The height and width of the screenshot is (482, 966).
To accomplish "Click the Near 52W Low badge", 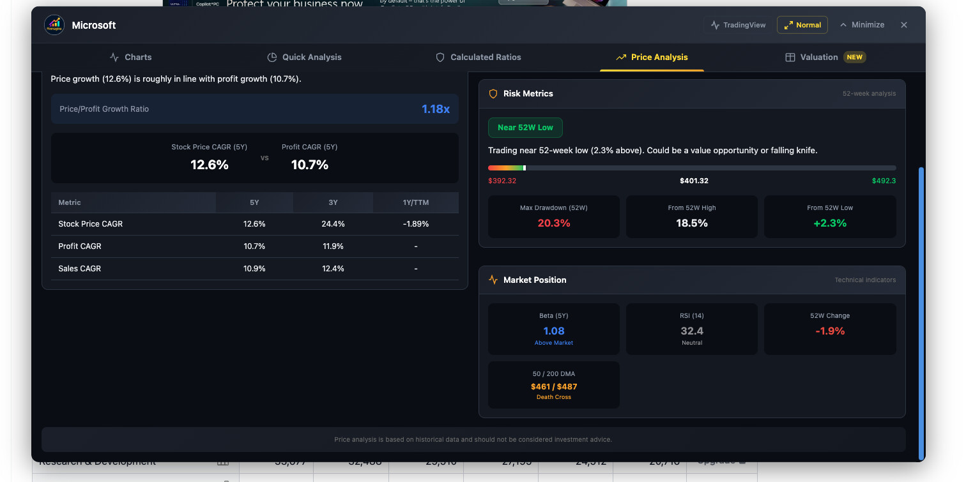I will click(525, 128).
